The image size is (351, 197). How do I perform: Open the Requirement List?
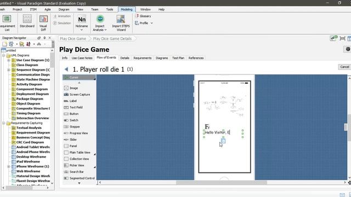click(x=7, y=23)
